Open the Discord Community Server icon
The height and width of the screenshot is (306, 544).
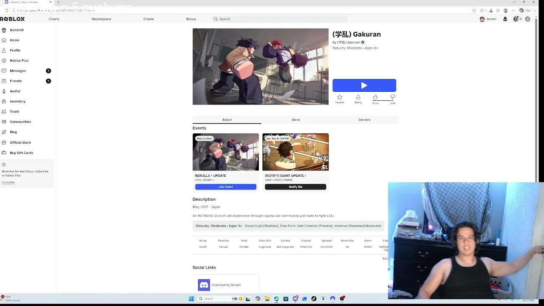pyautogui.click(x=204, y=285)
